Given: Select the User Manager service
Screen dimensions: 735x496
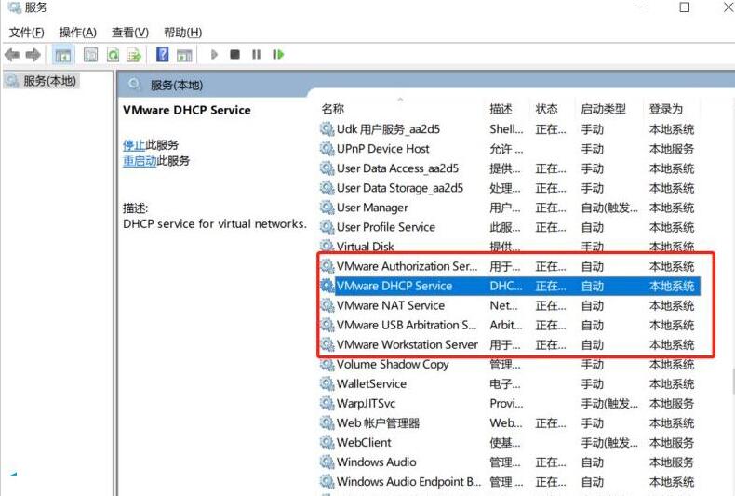Looking at the screenshot, I should (510, 208).
